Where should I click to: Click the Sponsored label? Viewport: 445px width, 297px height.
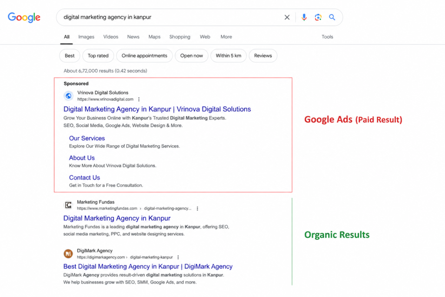tap(76, 83)
